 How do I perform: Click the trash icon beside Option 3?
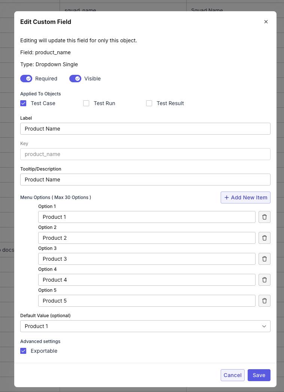265,259
